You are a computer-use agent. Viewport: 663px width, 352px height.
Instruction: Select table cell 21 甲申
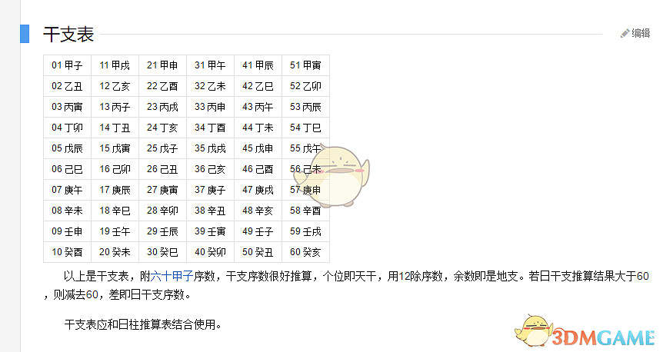(x=163, y=65)
